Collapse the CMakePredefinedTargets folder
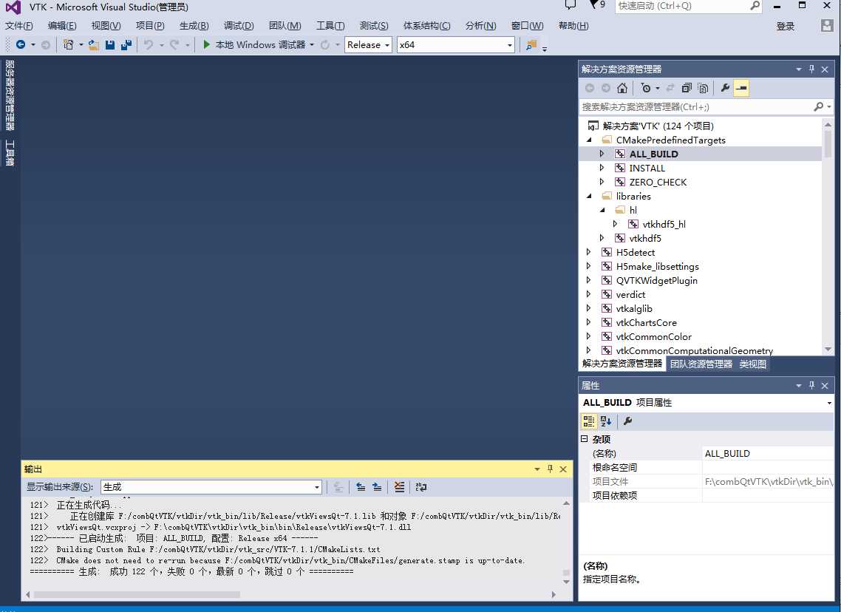841x612 pixels. [589, 140]
